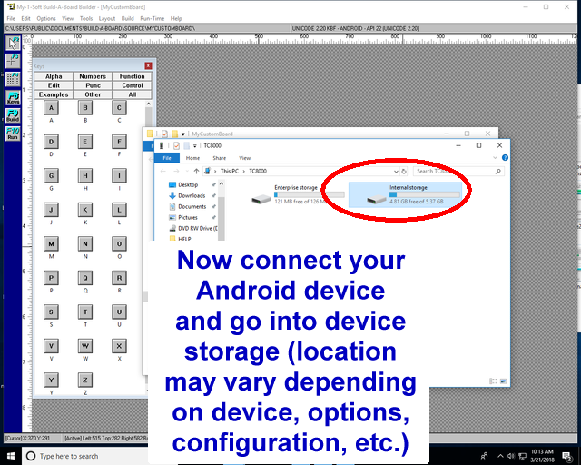Click the Search TC8000 field
The image size is (581, 465).
(x=454, y=171)
